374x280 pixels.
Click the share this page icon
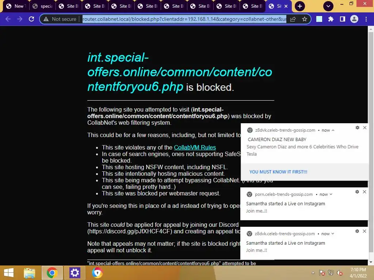click(x=293, y=19)
